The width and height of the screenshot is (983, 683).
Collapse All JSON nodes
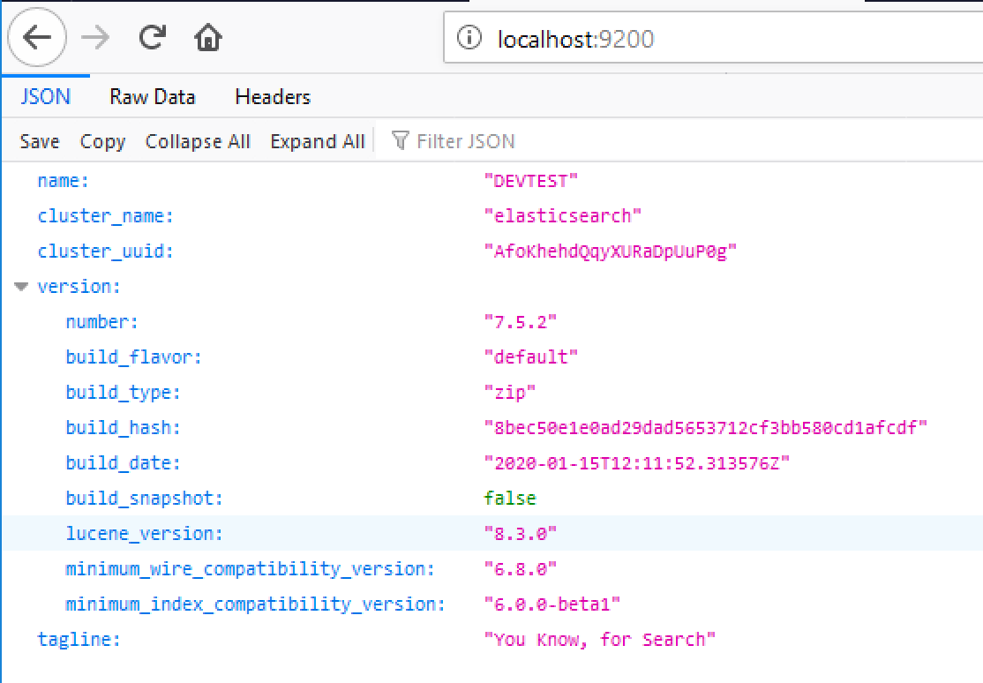point(198,141)
